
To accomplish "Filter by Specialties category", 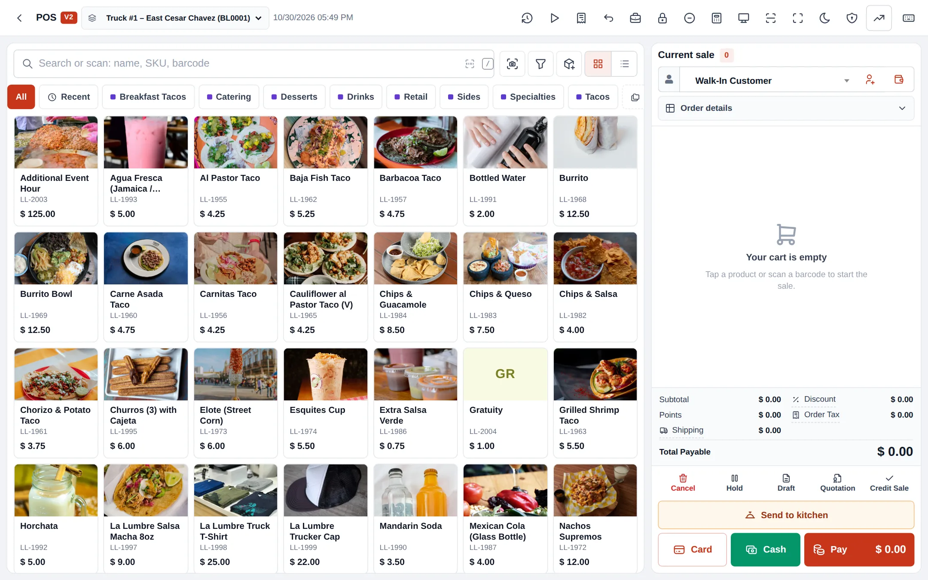I will point(528,97).
